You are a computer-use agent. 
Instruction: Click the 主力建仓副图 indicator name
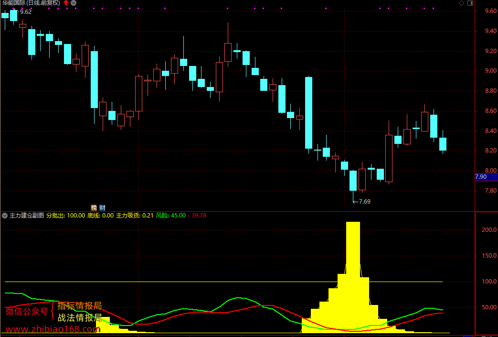click(x=27, y=216)
